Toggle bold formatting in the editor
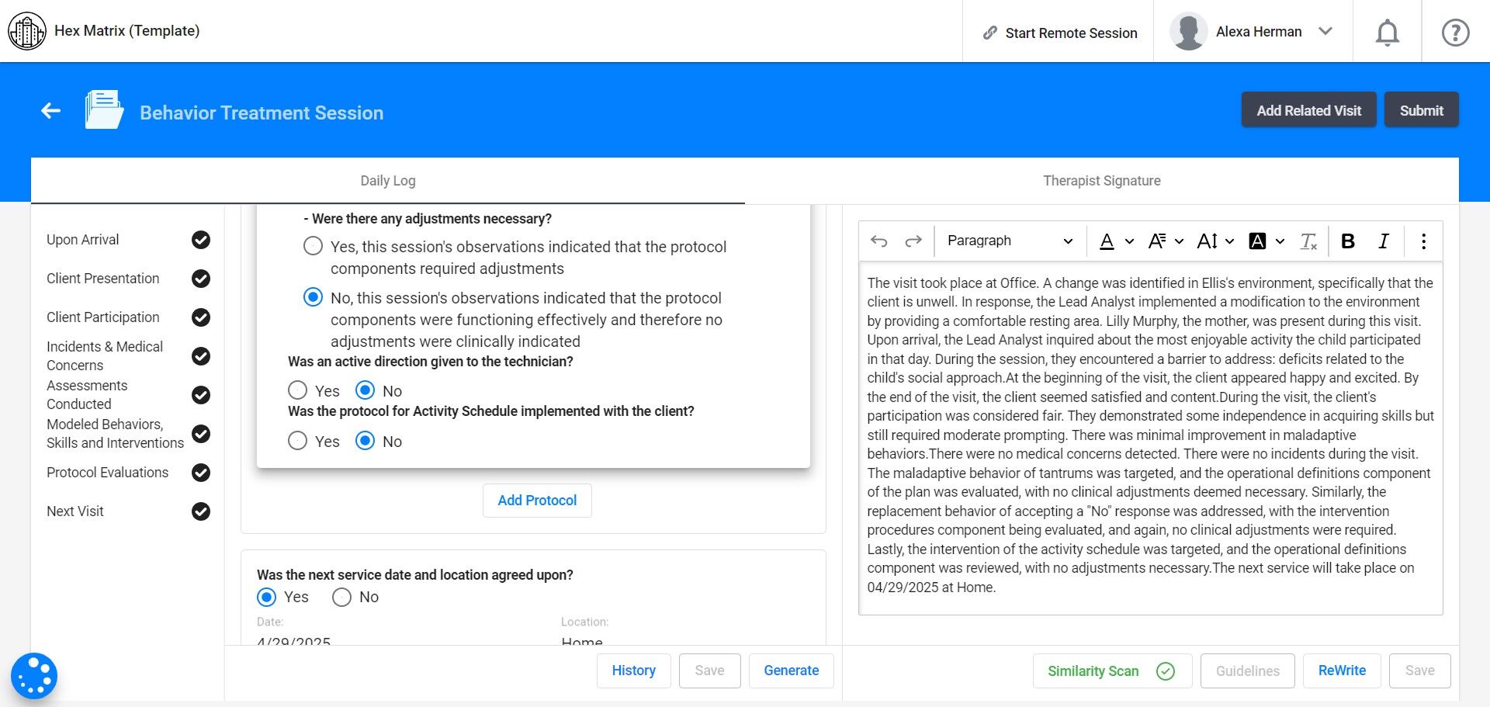 tap(1348, 241)
